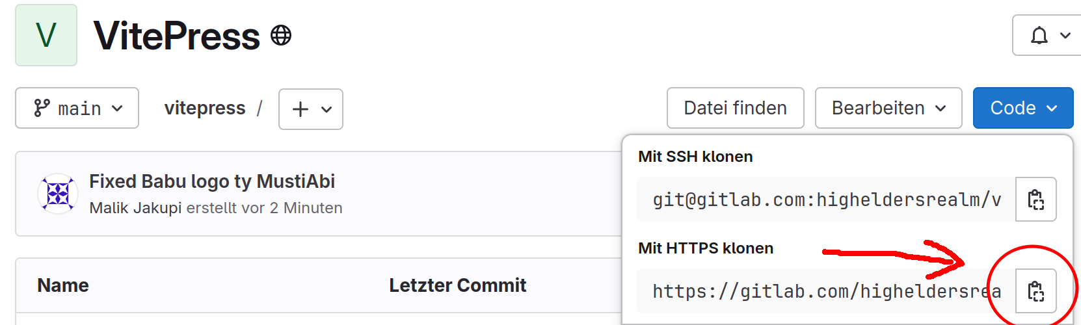Screen dimensions: 1081x325
Task: Click the notification bell icon
Action: click(1039, 35)
